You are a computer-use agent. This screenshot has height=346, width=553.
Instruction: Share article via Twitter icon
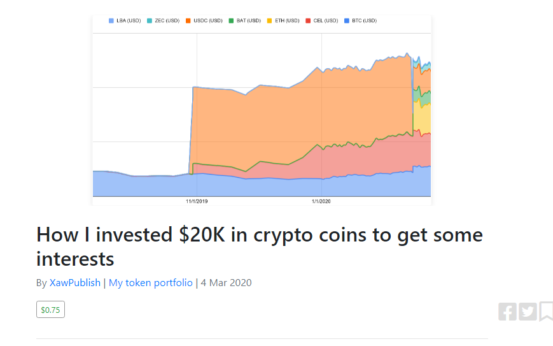(x=528, y=312)
